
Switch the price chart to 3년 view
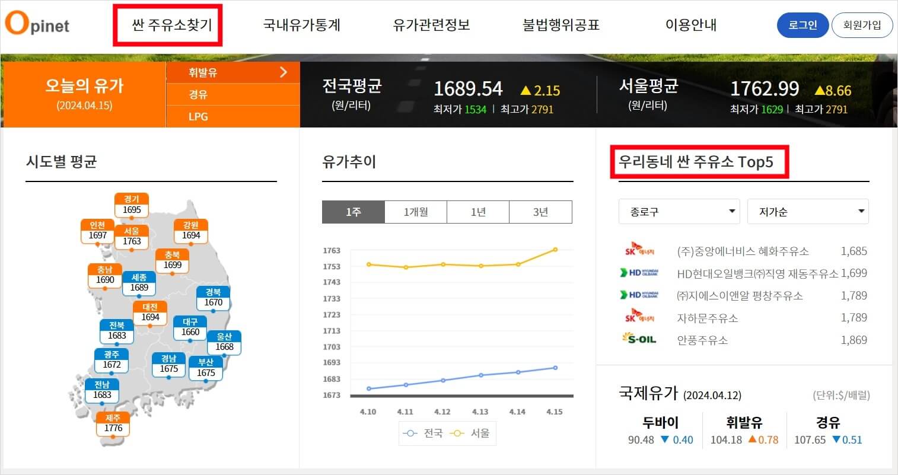tap(540, 212)
